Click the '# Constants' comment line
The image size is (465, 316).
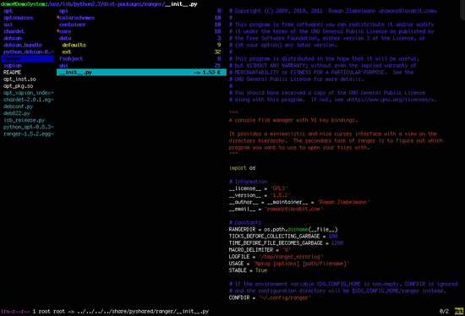click(x=245, y=222)
